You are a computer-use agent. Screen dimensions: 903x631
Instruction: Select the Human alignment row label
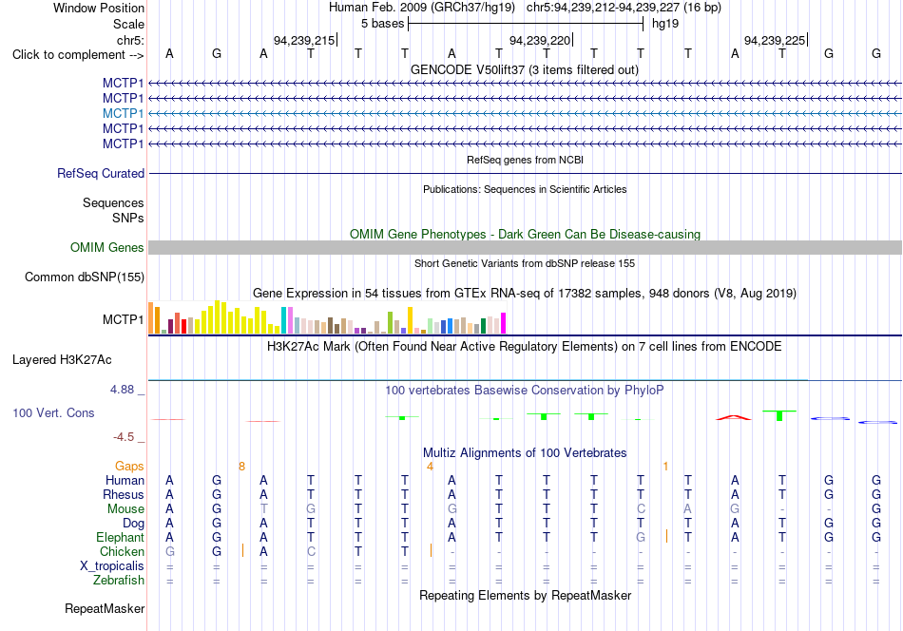(125, 480)
